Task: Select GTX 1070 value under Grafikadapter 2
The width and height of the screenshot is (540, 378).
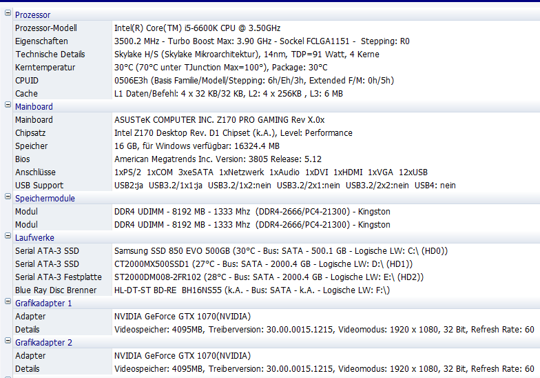Action: coord(182,356)
